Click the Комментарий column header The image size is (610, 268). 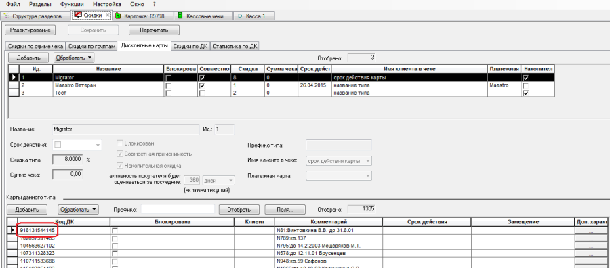pyautogui.click(x=328, y=222)
